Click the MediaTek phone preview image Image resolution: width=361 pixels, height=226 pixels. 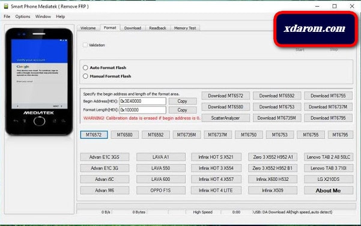tap(39, 81)
